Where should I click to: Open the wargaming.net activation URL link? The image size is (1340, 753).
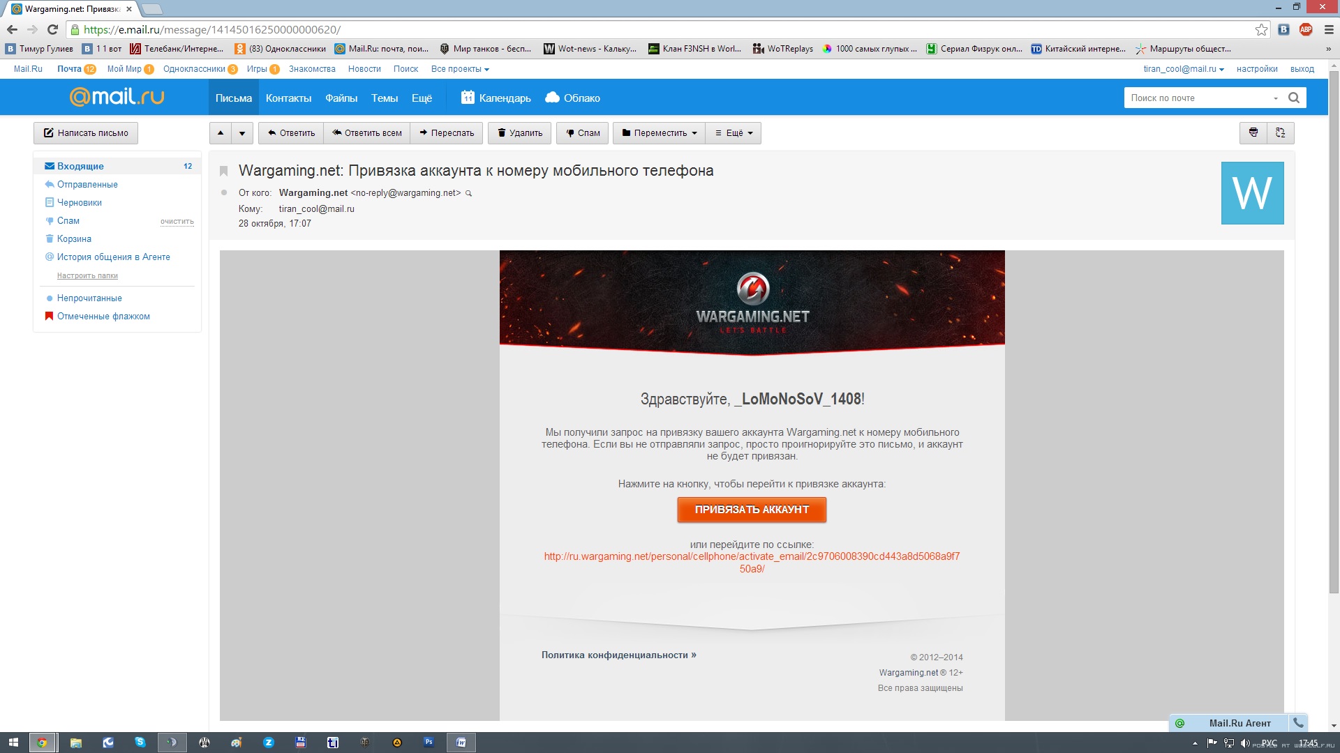[x=752, y=563]
